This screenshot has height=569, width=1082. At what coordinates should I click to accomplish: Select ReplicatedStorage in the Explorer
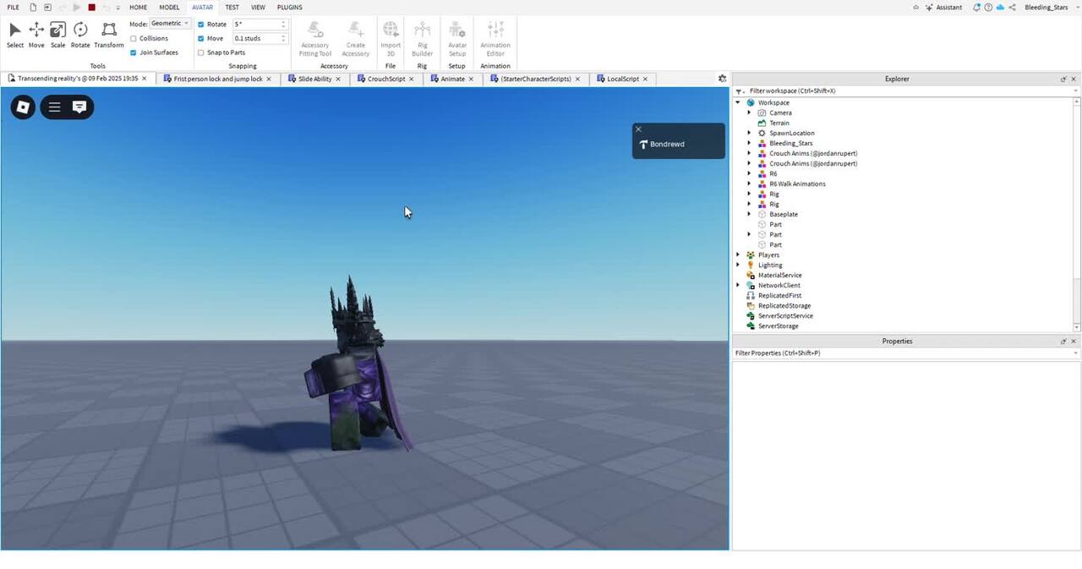pyautogui.click(x=784, y=305)
